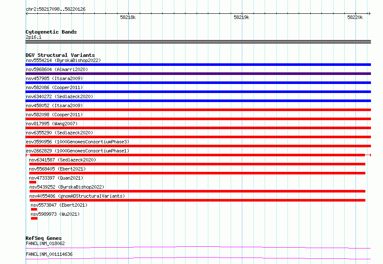Select the red nsv458052 variant bar

pyautogui.click(x=198, y=110)
